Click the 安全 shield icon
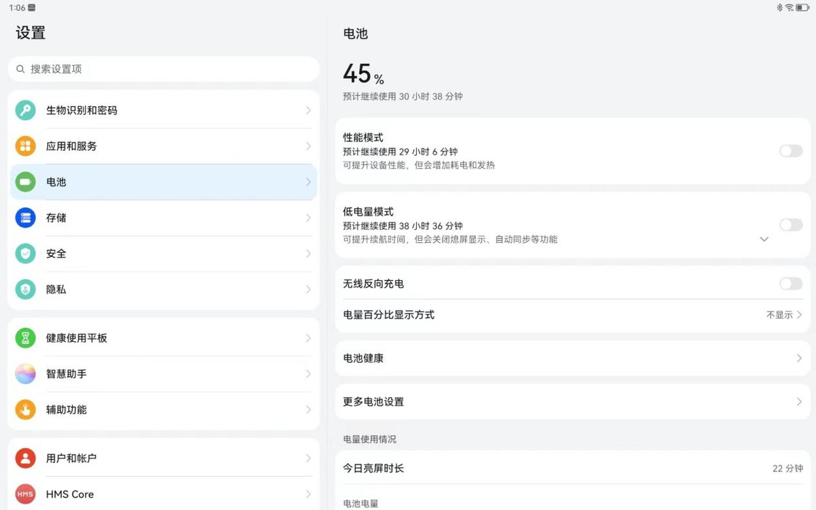The image size is (816, 510). [x=25, y=254]
